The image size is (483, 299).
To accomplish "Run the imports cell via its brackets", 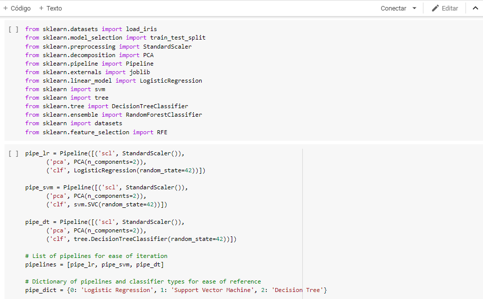I will 13,29.
